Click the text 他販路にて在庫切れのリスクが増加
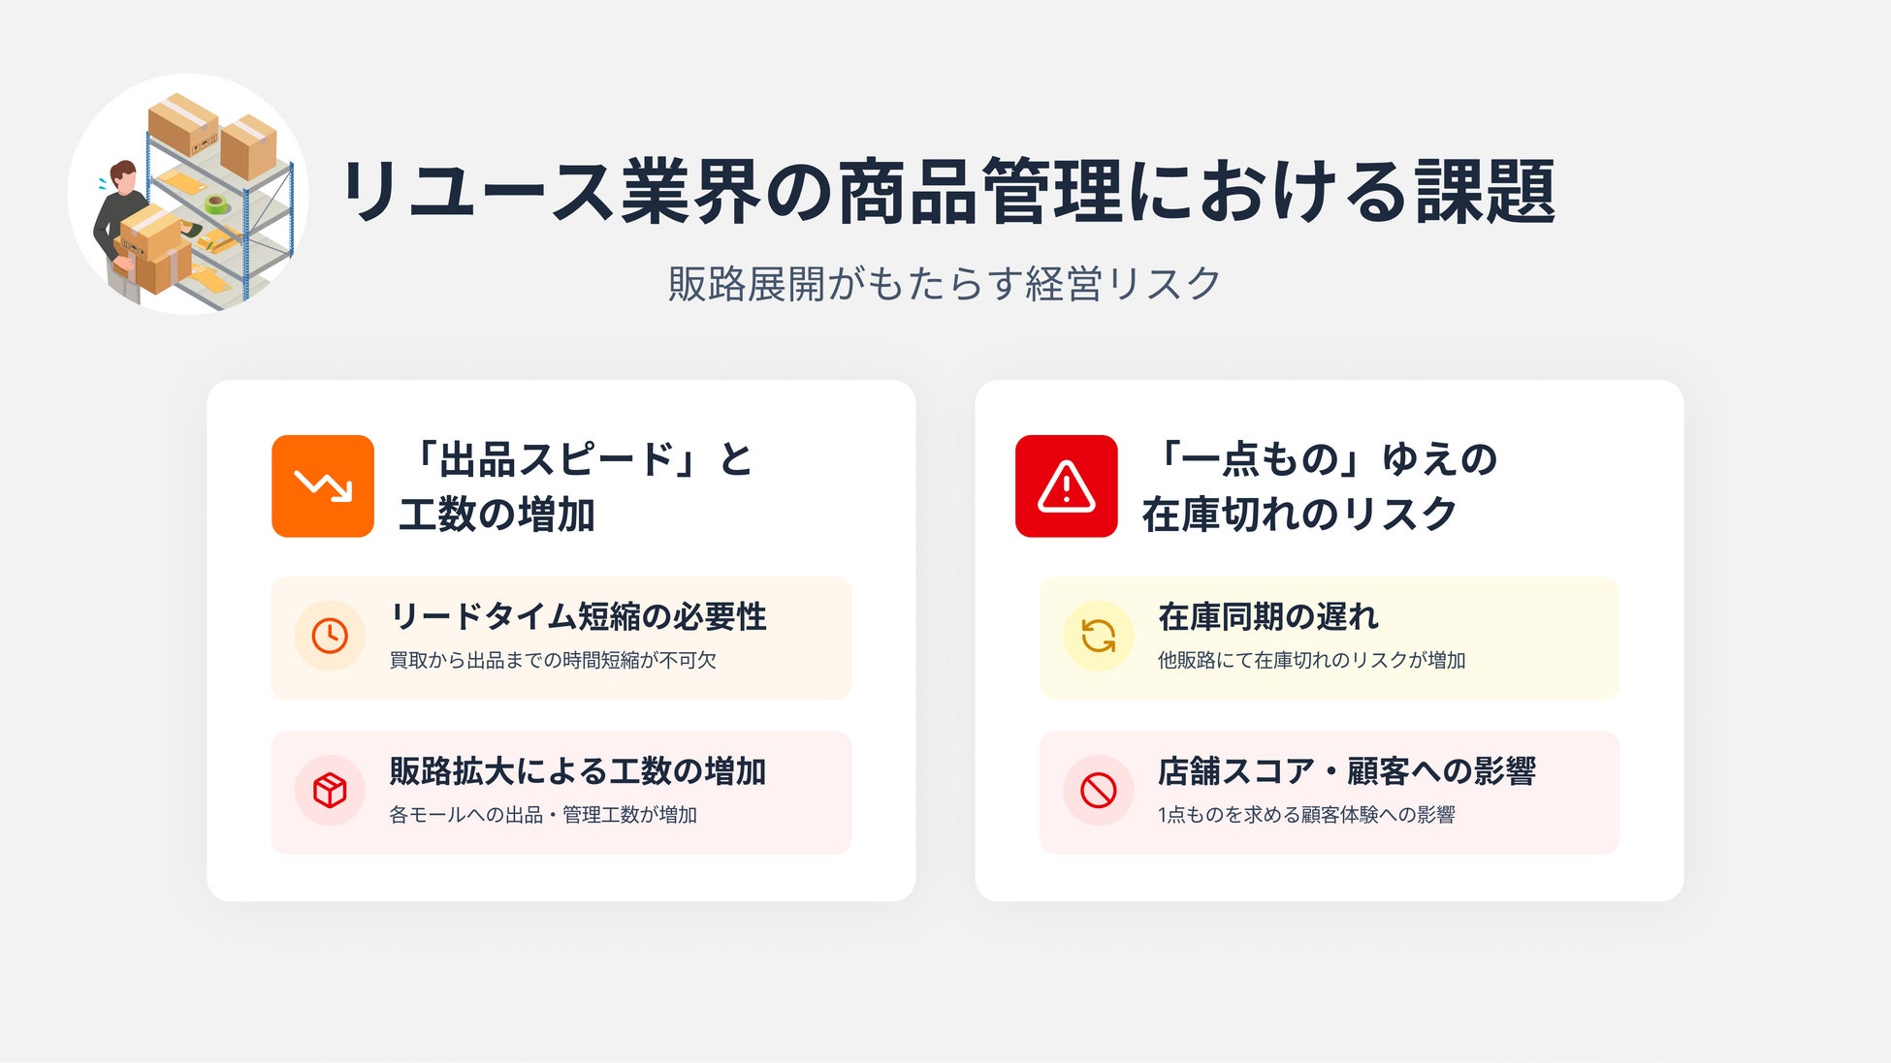This screenshot has height=1063, width=1891. point(1311,661)
